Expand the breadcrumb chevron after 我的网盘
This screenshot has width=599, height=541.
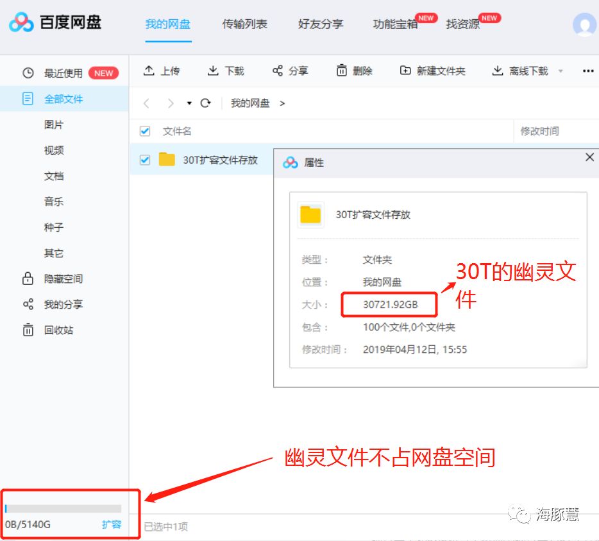[x=282, y=103]
